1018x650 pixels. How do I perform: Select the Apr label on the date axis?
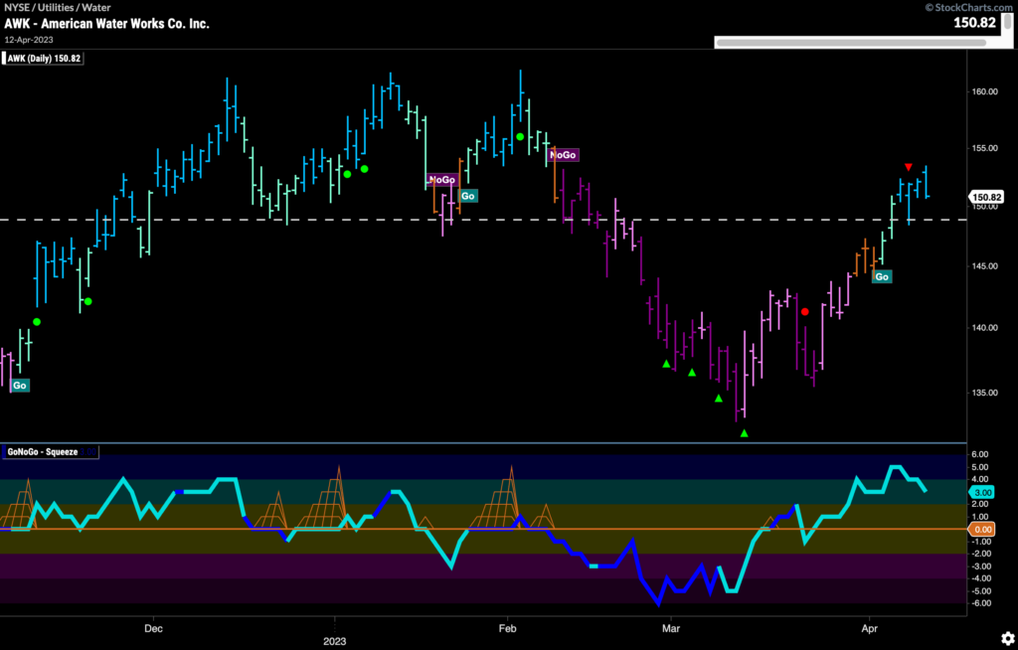tap(870, 628)
